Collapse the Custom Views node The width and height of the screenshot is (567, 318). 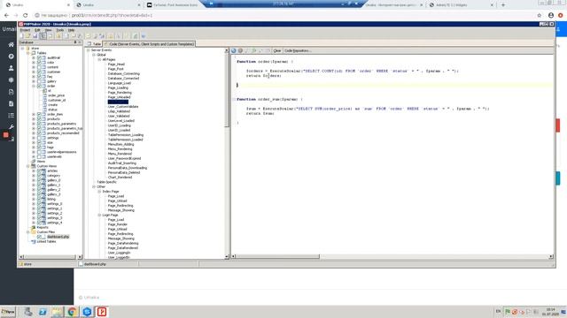pyautogui.click(x=28, y=166)
